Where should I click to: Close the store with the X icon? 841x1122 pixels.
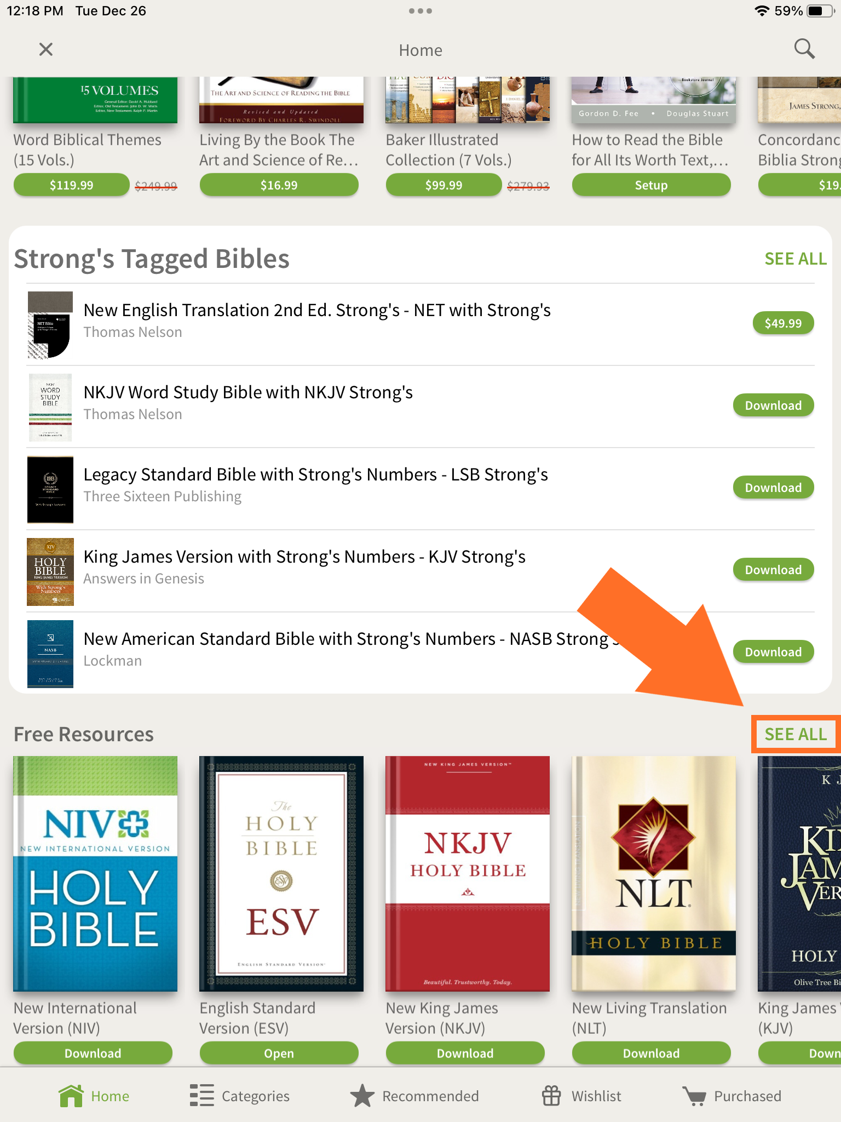point(46,49)
